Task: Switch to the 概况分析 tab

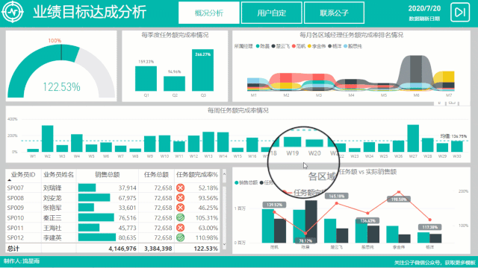Action: [x=209, y=13]
